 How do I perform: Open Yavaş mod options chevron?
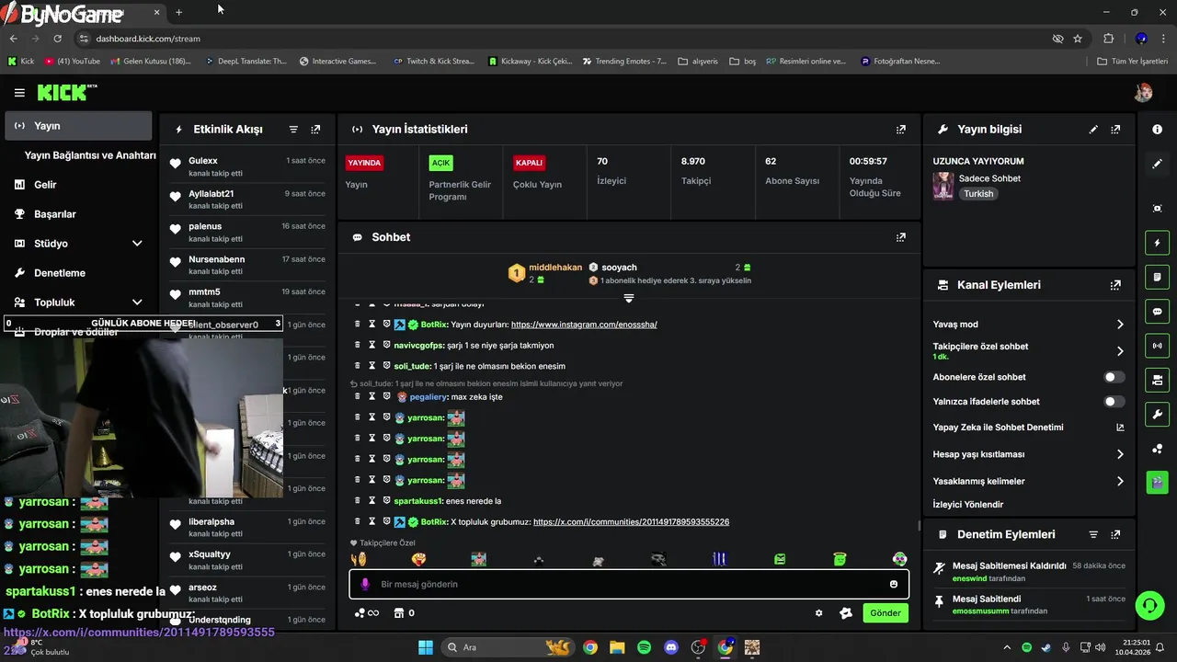[x=1120, y=325]
